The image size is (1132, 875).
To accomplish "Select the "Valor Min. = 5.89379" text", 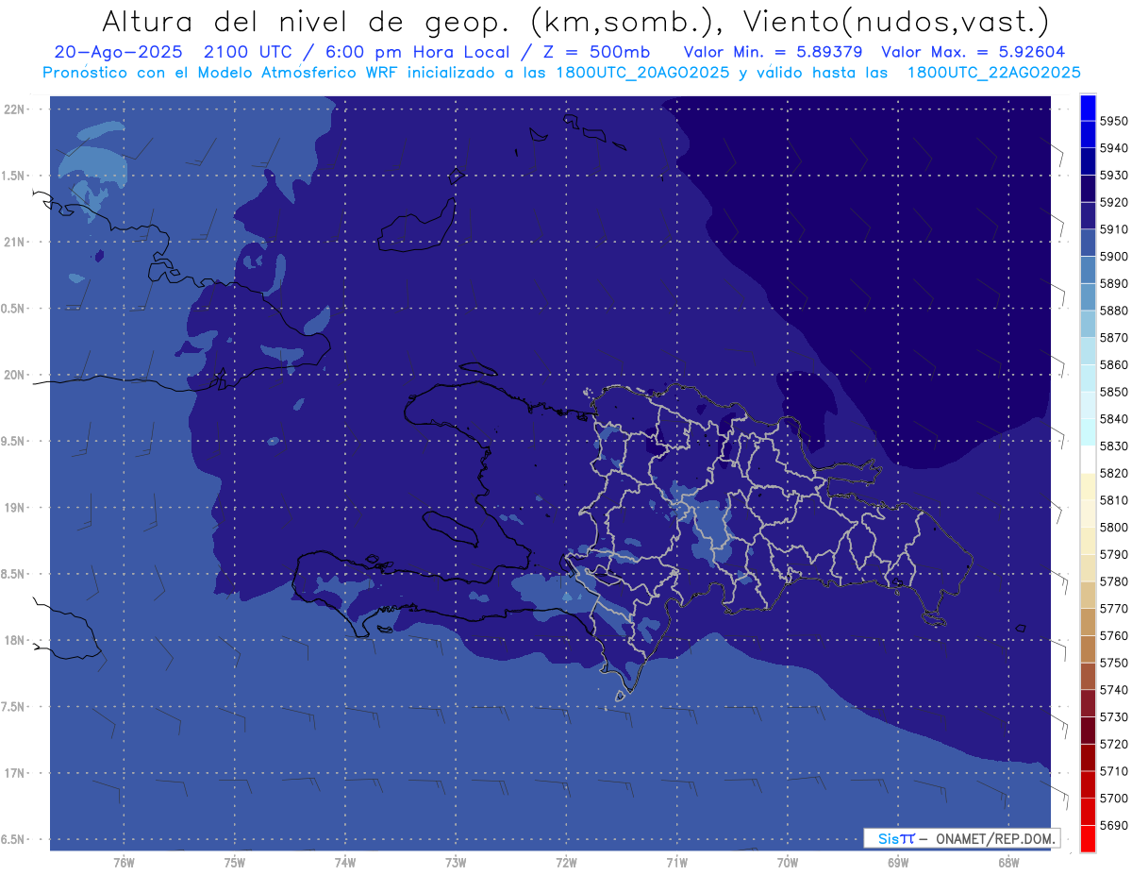I will [x=775, y=52].
